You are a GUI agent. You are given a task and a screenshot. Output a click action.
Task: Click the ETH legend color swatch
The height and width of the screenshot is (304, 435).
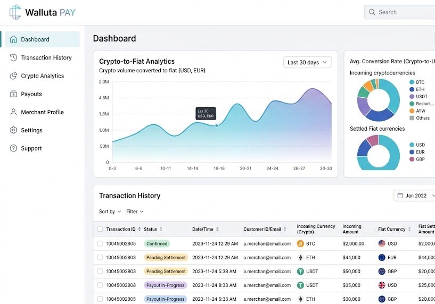pyautogui.click(x=412, y=89)
